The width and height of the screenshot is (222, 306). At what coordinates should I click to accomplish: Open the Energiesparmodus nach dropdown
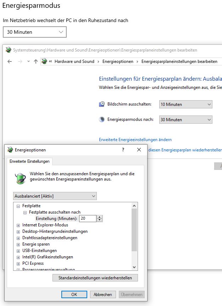coord(185,119)
